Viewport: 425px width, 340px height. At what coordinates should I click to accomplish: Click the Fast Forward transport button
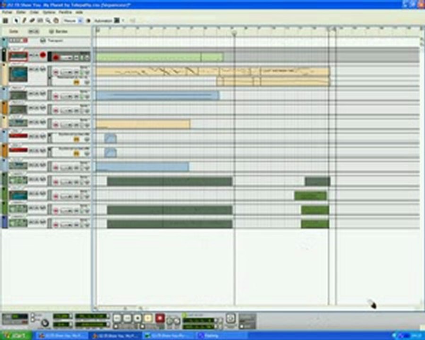tap(127, 318)
